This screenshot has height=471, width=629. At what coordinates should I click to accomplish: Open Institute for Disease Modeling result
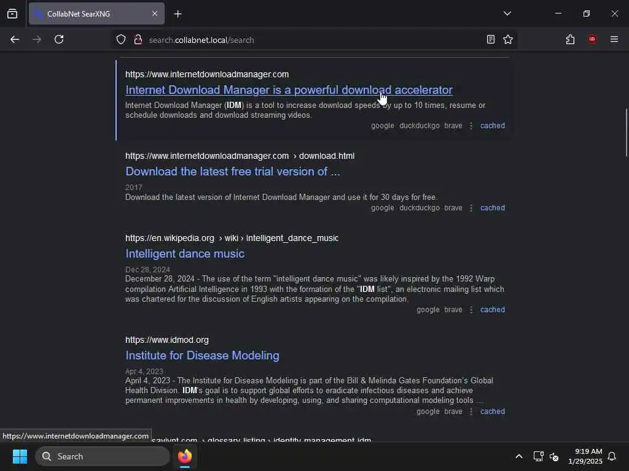coord(202,355)
